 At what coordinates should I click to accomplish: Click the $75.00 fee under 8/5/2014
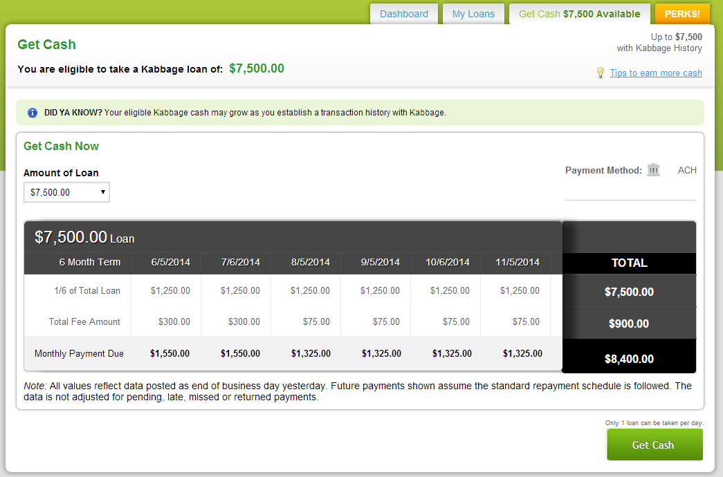(x=316, y=321)
